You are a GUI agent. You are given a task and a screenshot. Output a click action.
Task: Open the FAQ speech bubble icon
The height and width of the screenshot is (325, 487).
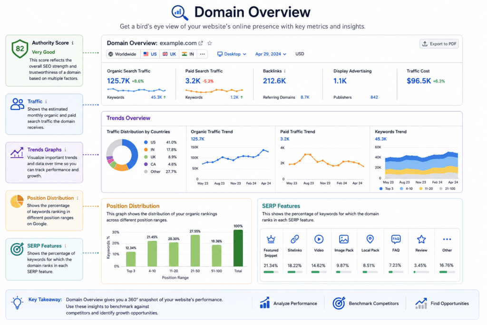click(396, 239)
